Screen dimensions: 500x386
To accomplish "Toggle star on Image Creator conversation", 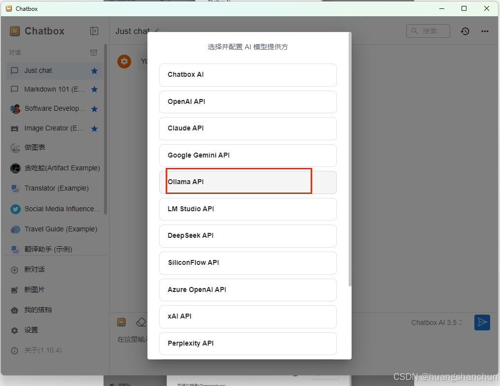I will point(94,129).
